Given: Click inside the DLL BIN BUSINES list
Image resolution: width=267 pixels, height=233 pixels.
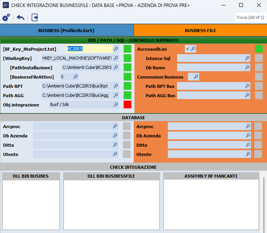Looking at the screenshot, I should [x=31, y=205].
